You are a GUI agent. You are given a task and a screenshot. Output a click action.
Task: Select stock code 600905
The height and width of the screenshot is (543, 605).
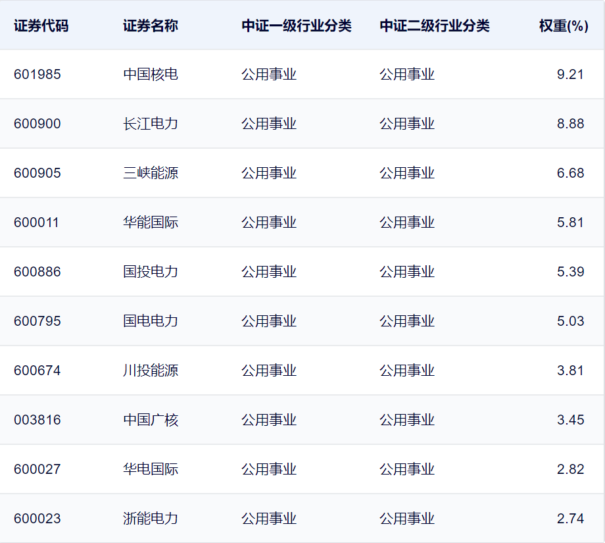point(37,172)
